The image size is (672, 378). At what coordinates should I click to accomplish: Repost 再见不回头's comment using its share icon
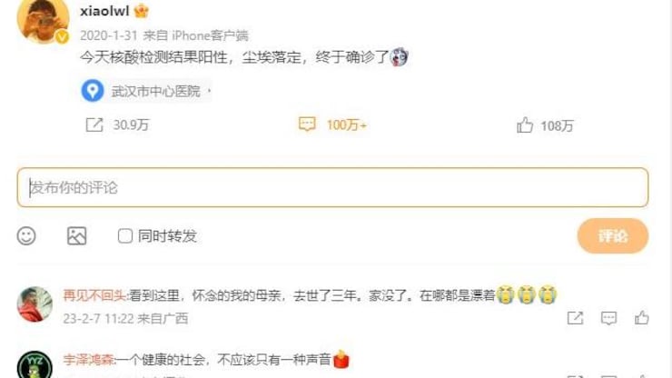[575, 318]
